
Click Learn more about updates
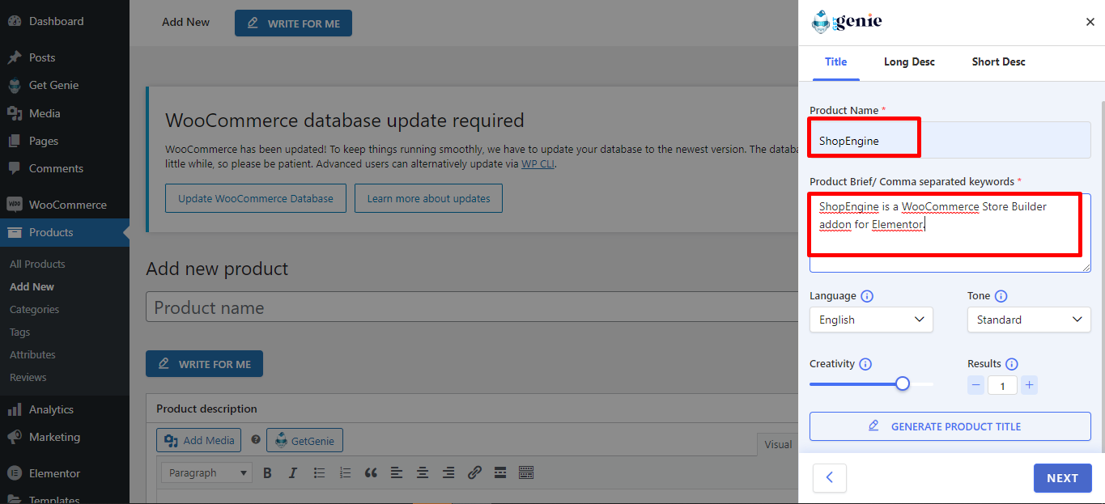[428, 198]
